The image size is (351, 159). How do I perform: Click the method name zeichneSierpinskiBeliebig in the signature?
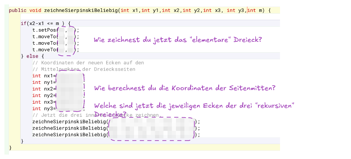point(81,11)
